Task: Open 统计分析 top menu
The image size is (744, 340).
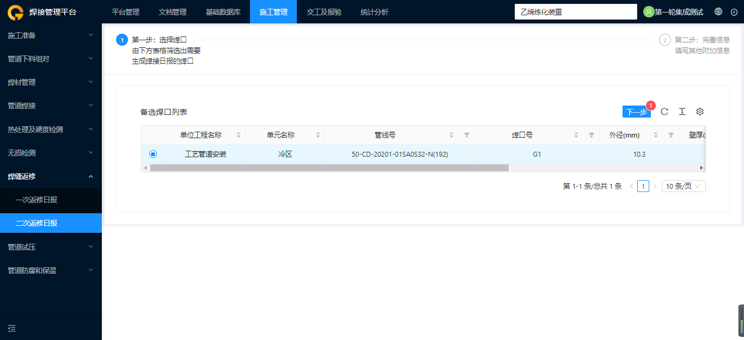Action: click(x=375, y=12)
